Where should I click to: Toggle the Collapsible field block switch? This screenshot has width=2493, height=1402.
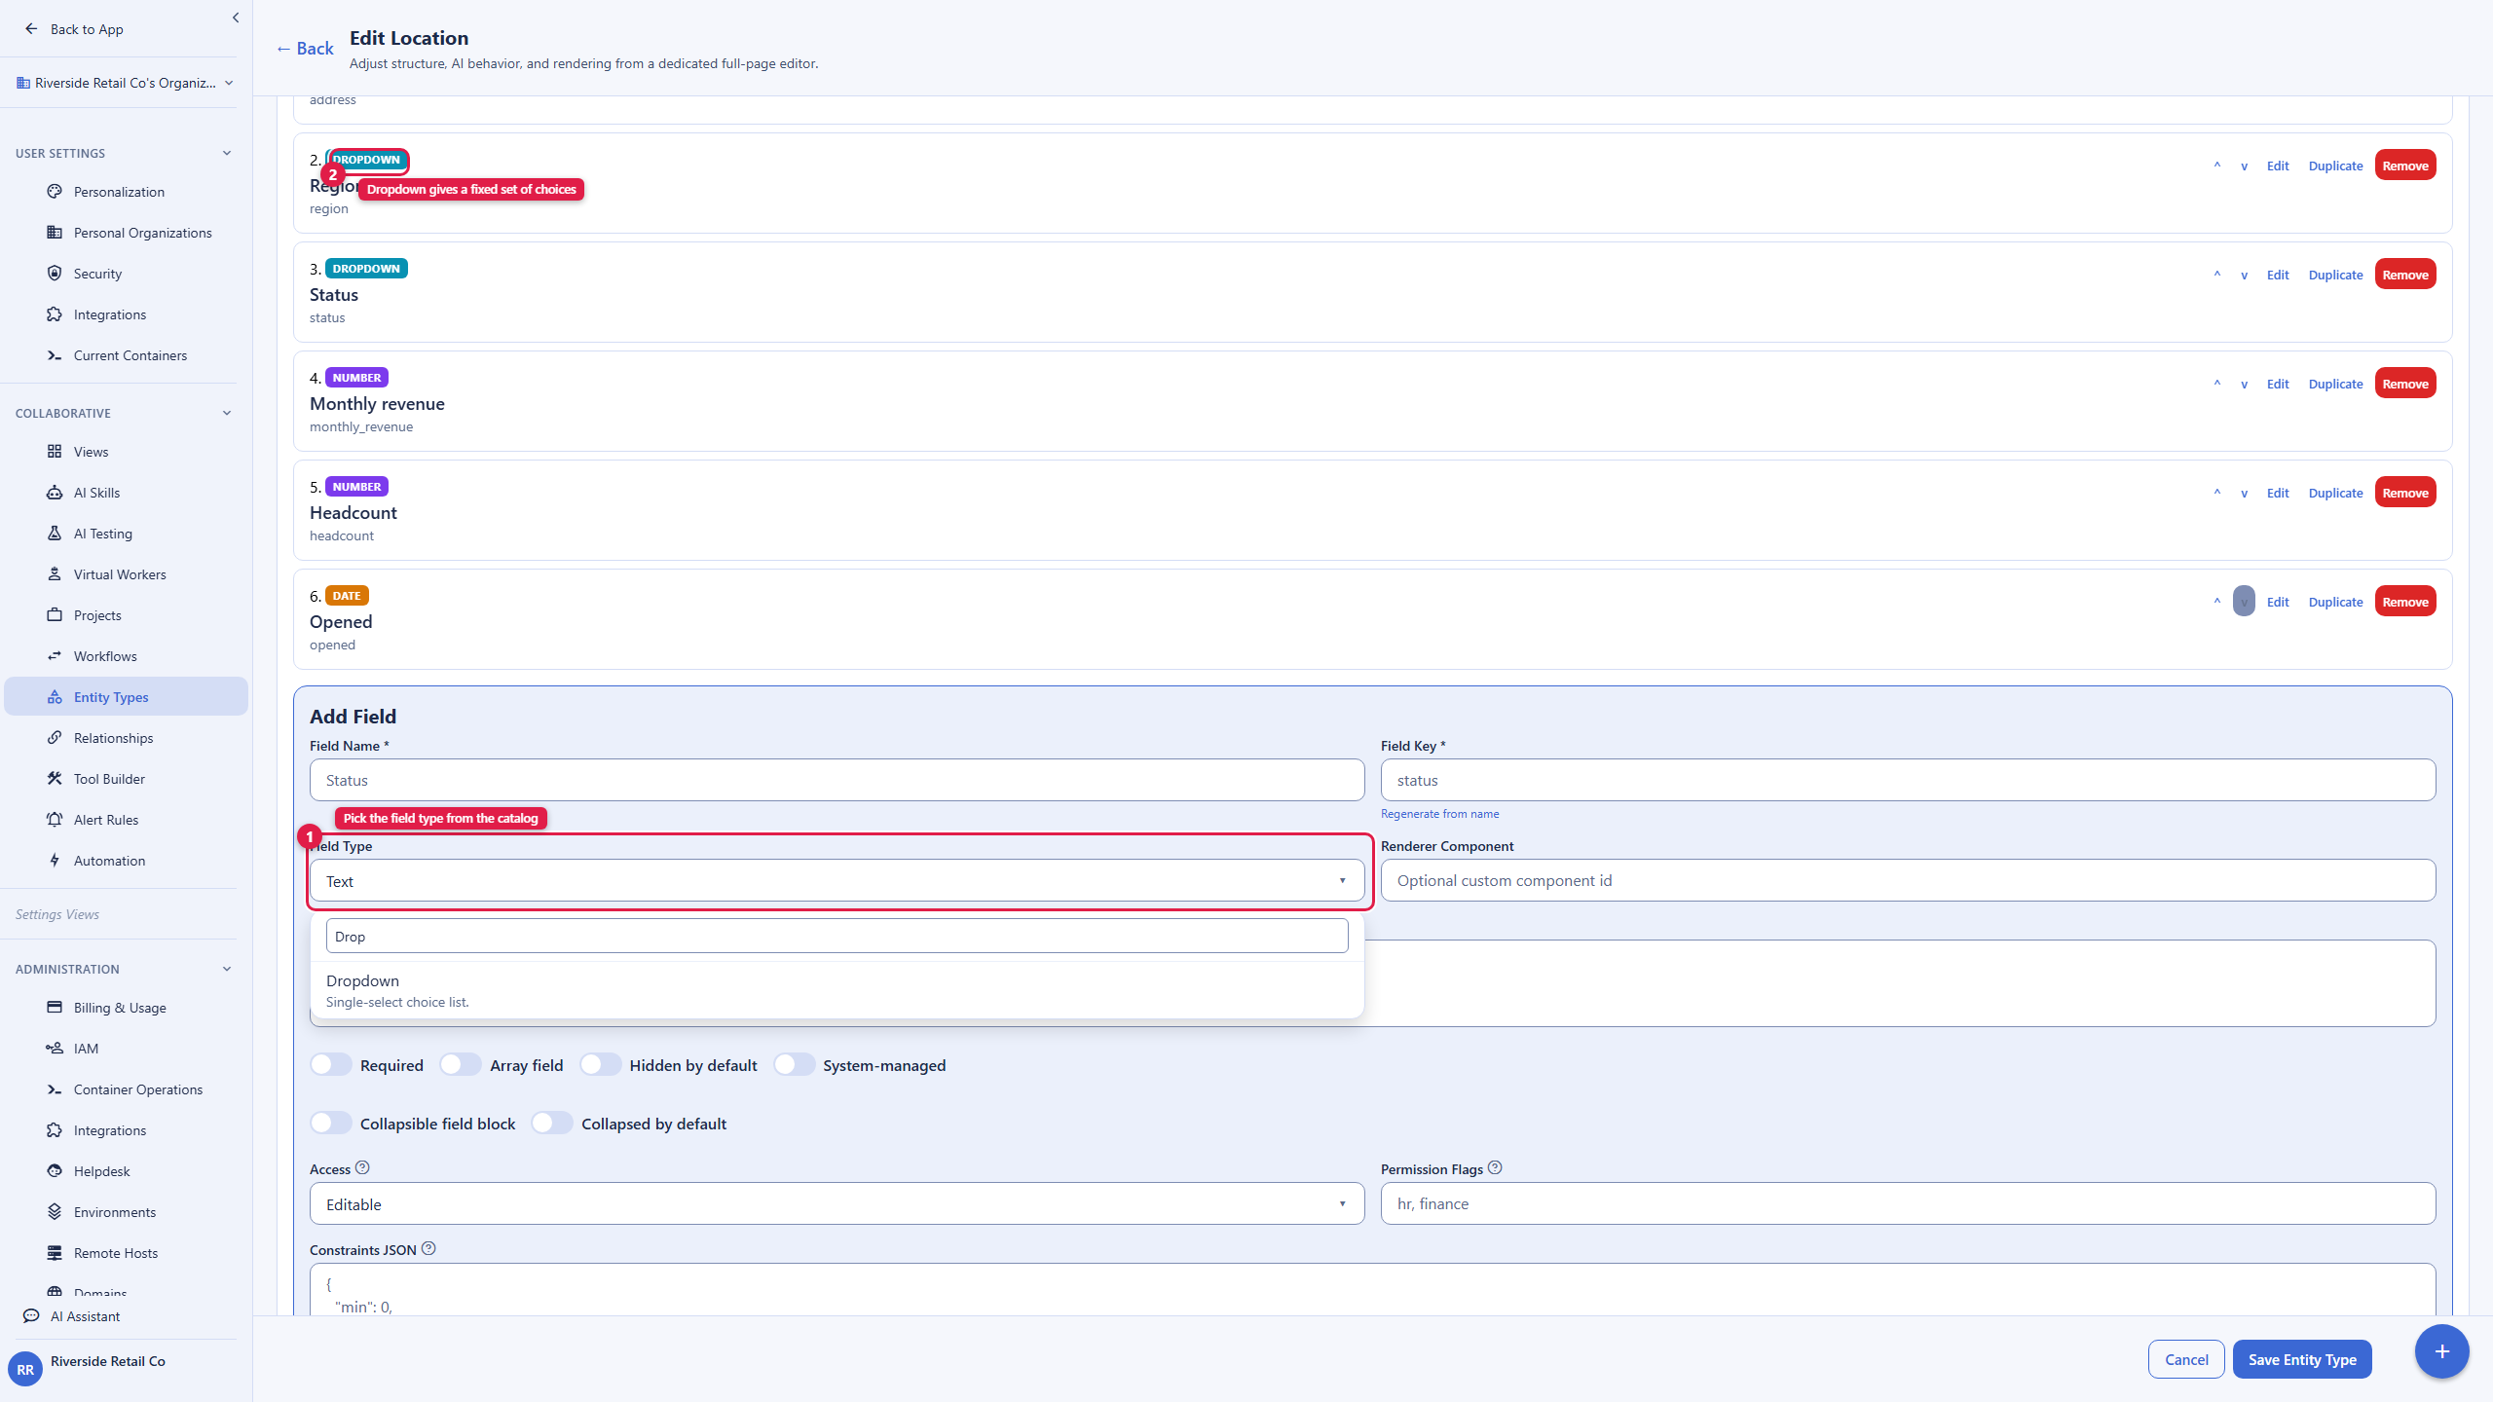click(331, 1123)
